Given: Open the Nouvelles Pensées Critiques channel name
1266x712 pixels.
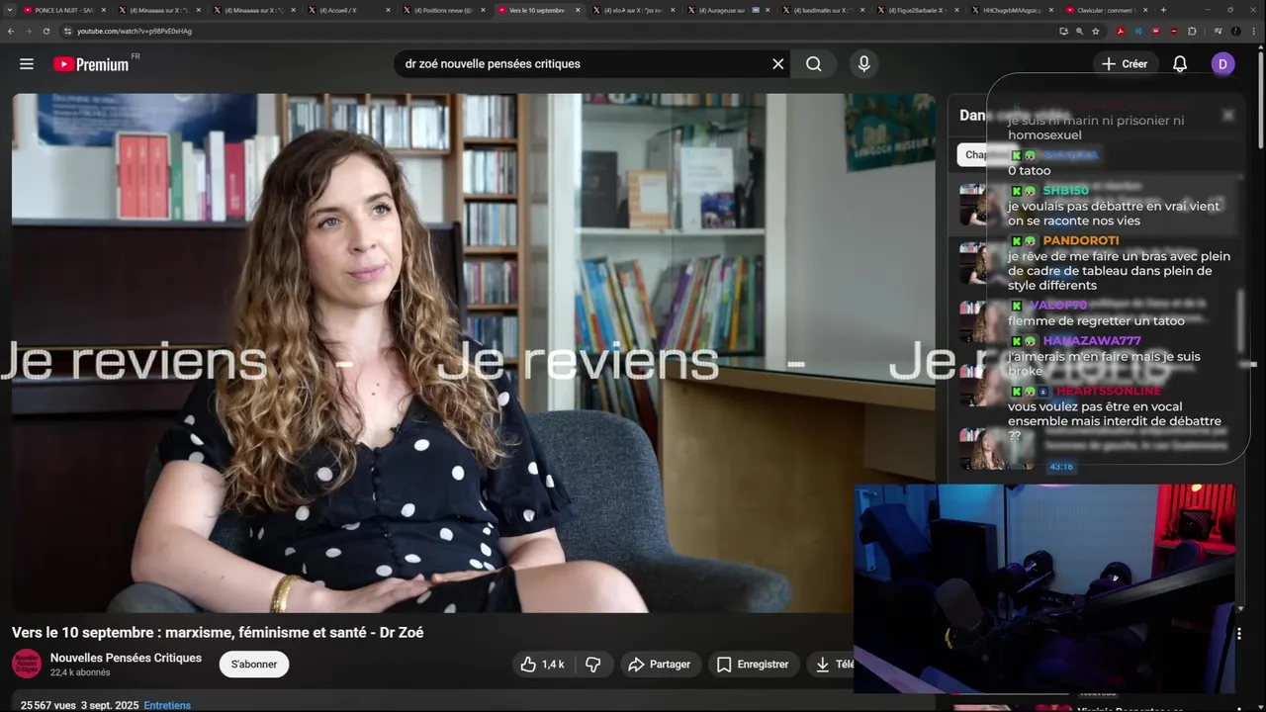Looking at the screenshot, I should [x=126, y=658].
